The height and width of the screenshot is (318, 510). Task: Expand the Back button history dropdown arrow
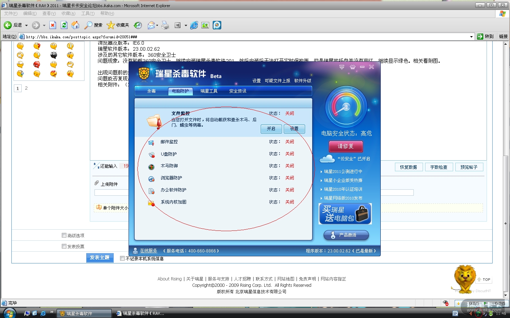tap(26, 26)
